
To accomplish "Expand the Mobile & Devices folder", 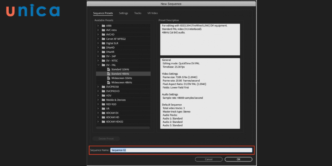I will 98,100.
